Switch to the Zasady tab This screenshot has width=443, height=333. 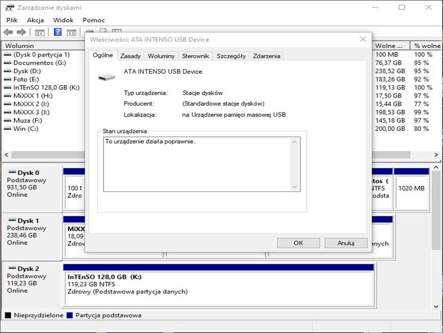pyautogui.click(x=131, y=56)
